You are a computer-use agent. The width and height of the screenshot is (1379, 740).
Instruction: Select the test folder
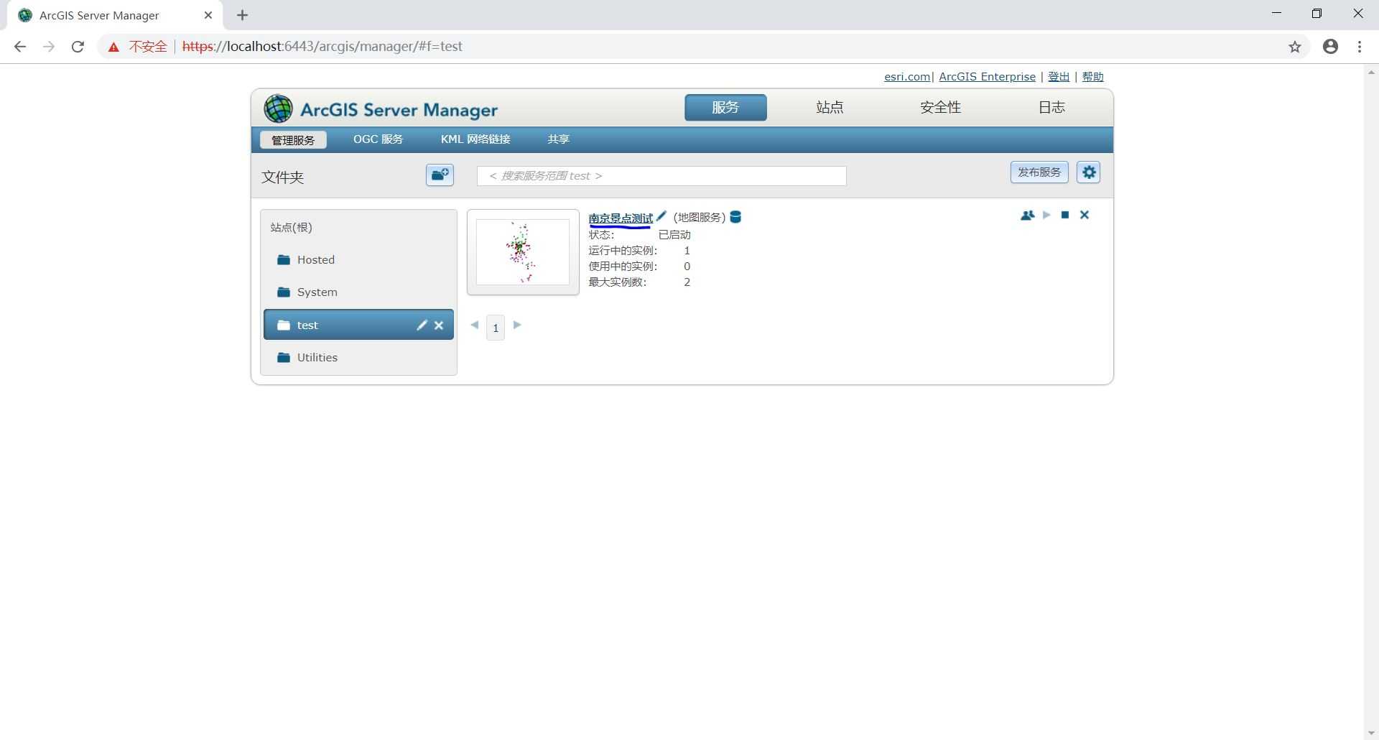click(x=358, y=325)
